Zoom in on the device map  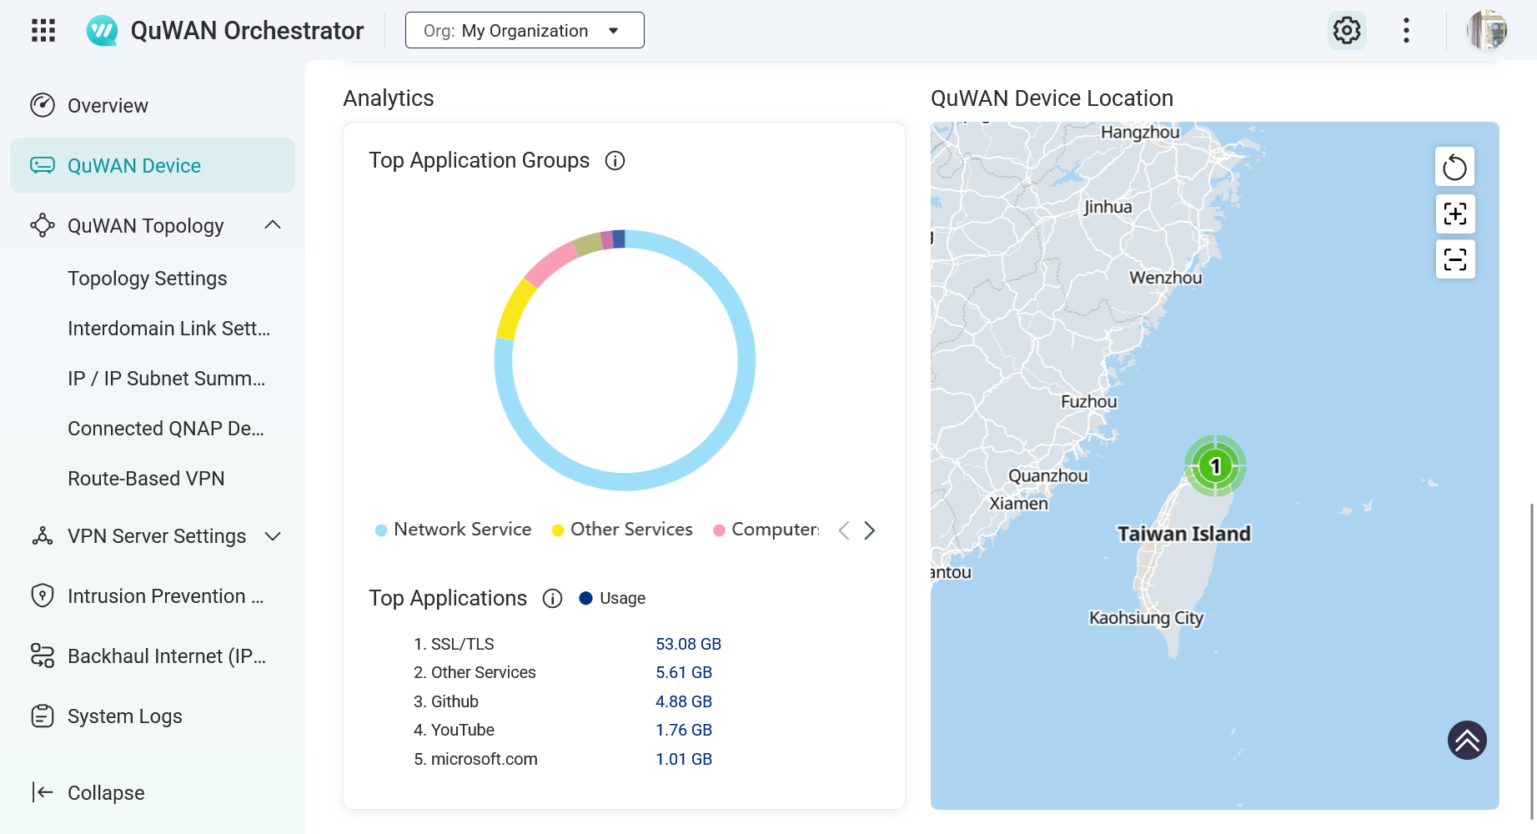click(1454, 214)
